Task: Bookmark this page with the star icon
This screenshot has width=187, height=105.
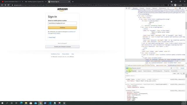Action: click(168, 5)
